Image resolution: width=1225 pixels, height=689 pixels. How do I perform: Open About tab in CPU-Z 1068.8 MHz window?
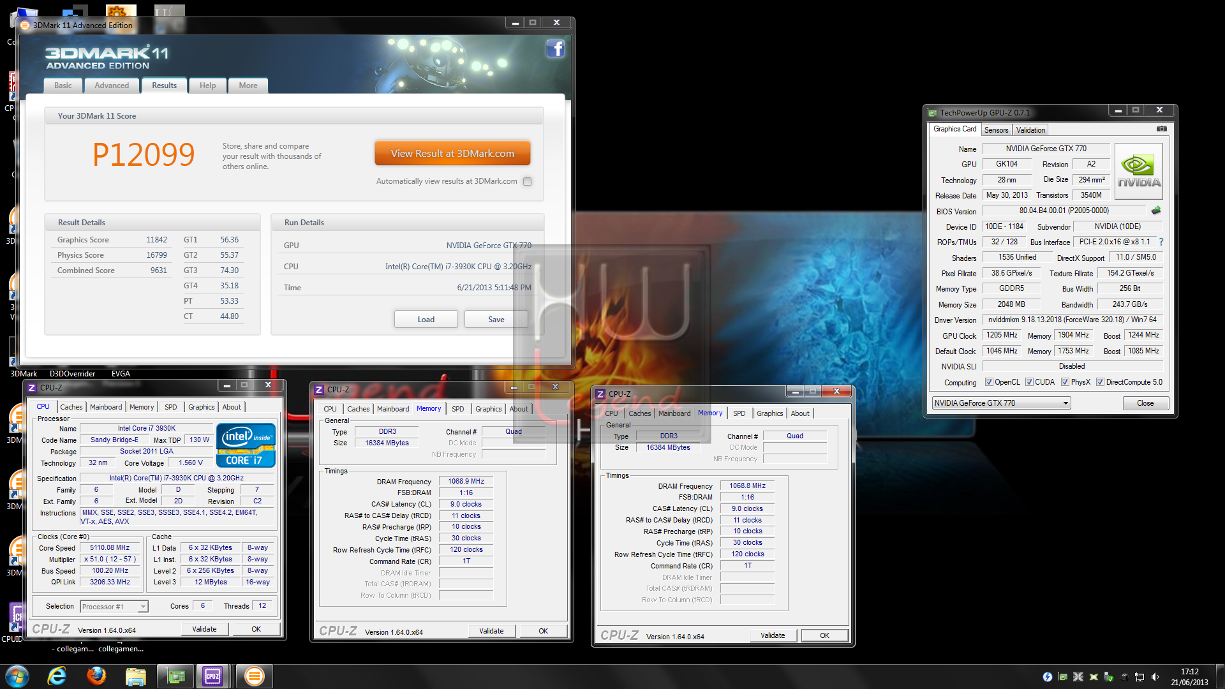point(800,413)
